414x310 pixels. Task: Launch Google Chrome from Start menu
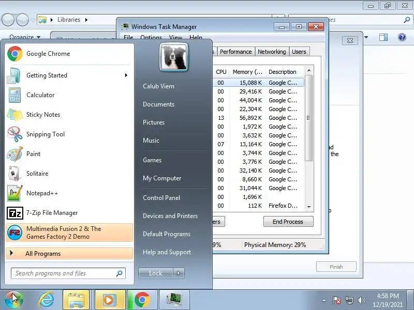point(69,54)
